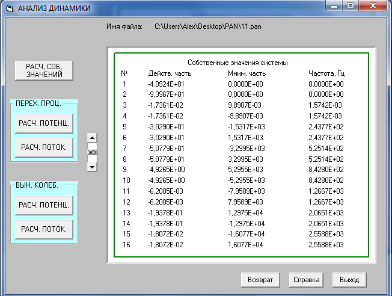Click the Частота, Гц column header
Image resolution: width=392 pixels, height=296 pixels.
tap(326, 73)
